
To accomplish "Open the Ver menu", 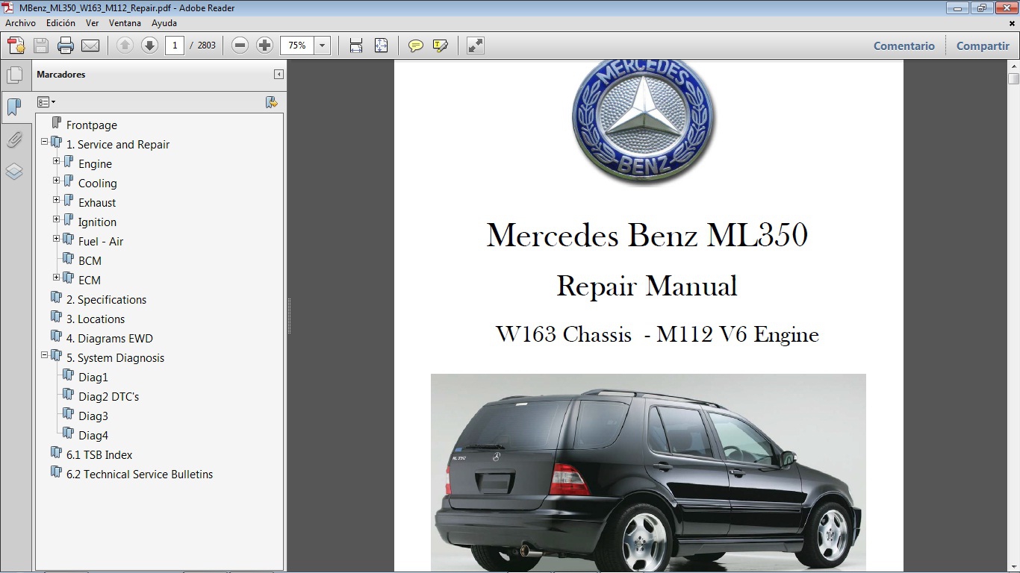I will pyautogui.click(x=92, y=23).
